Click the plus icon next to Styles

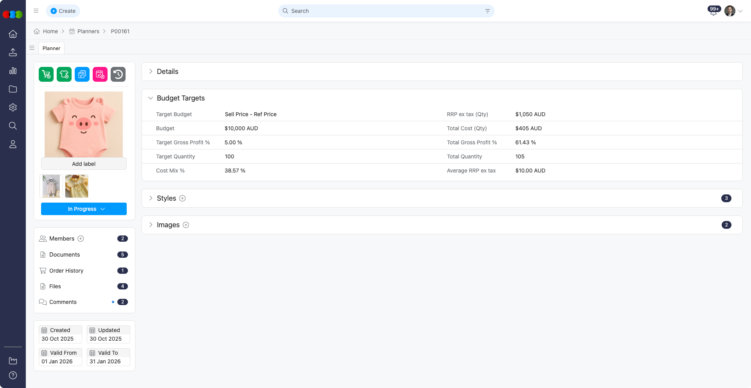point(182,198)
